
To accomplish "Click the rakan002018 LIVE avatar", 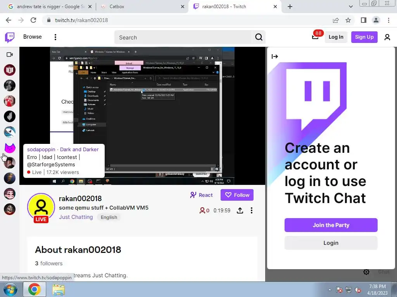I will pos(41,208).
